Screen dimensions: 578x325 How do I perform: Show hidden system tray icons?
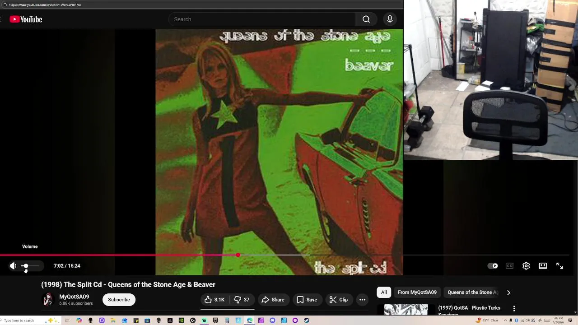click(x=505, y=320)
